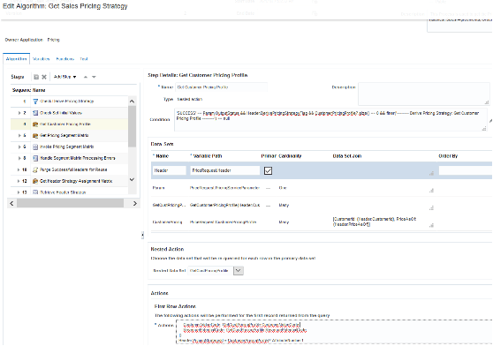
Task: Click the icon of Check Set Initial Values step
Action: click(x=35, y=113)
